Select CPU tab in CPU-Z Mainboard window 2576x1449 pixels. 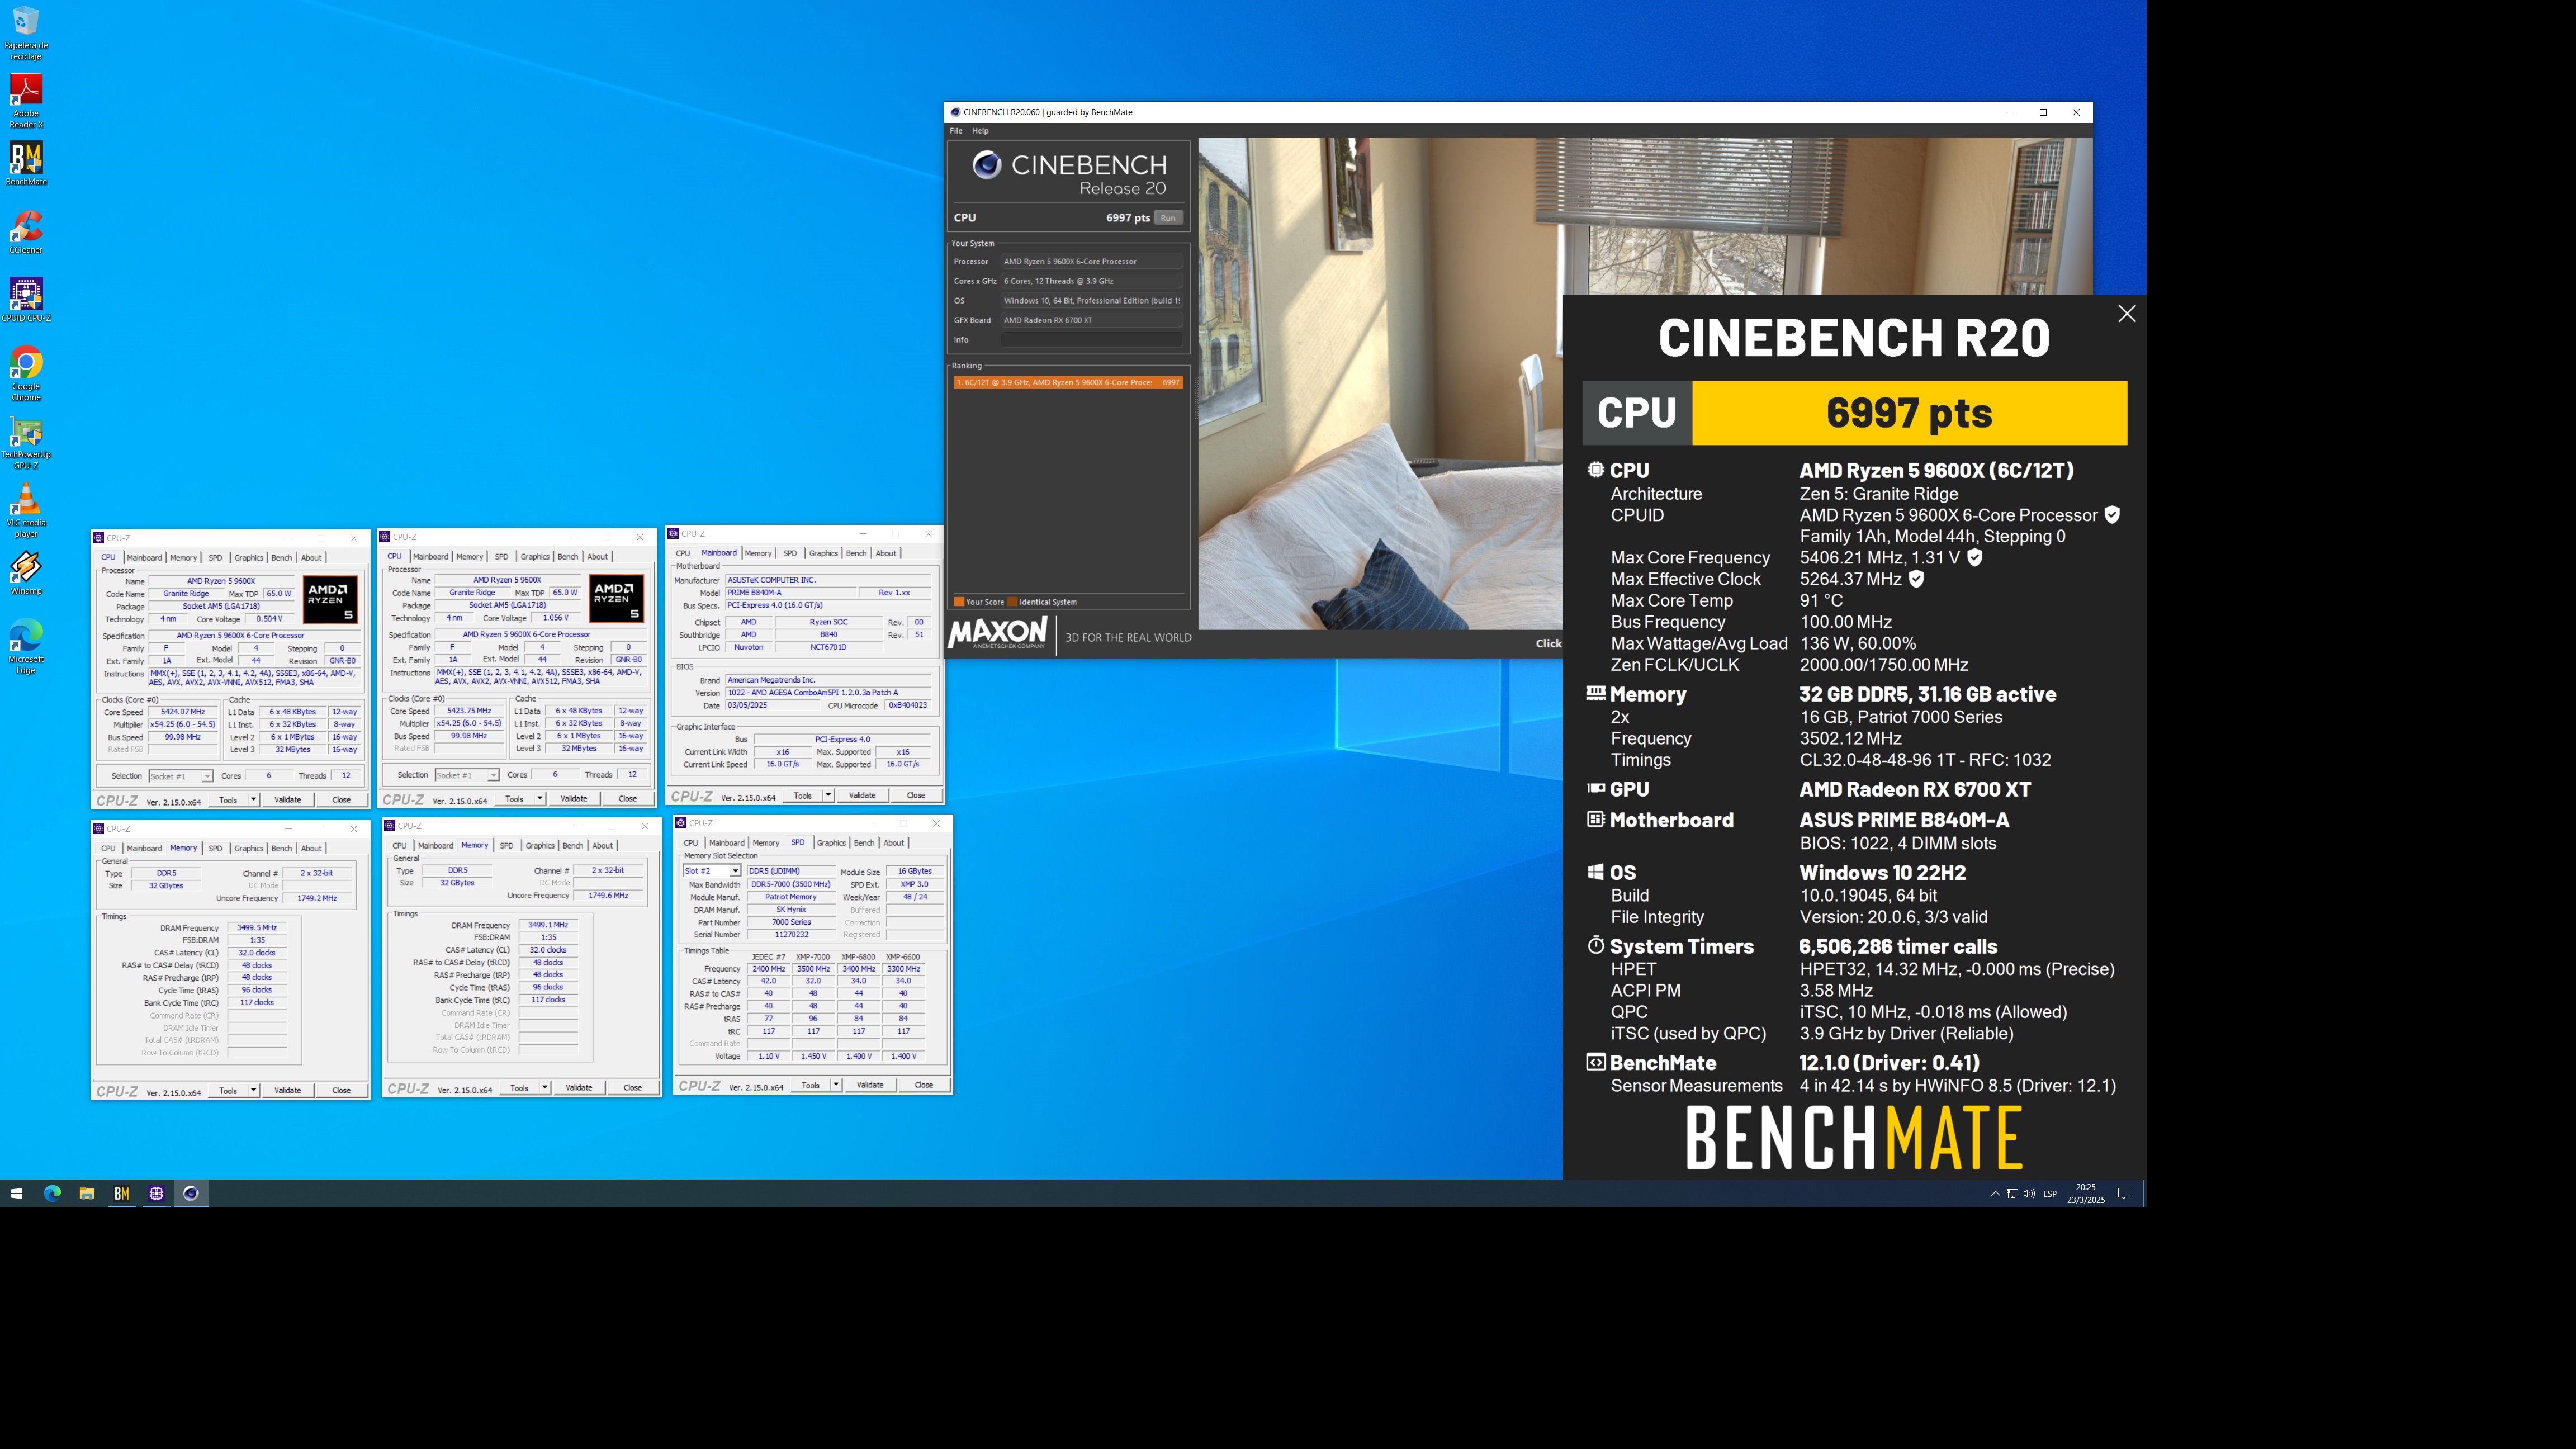coord(683,553)
